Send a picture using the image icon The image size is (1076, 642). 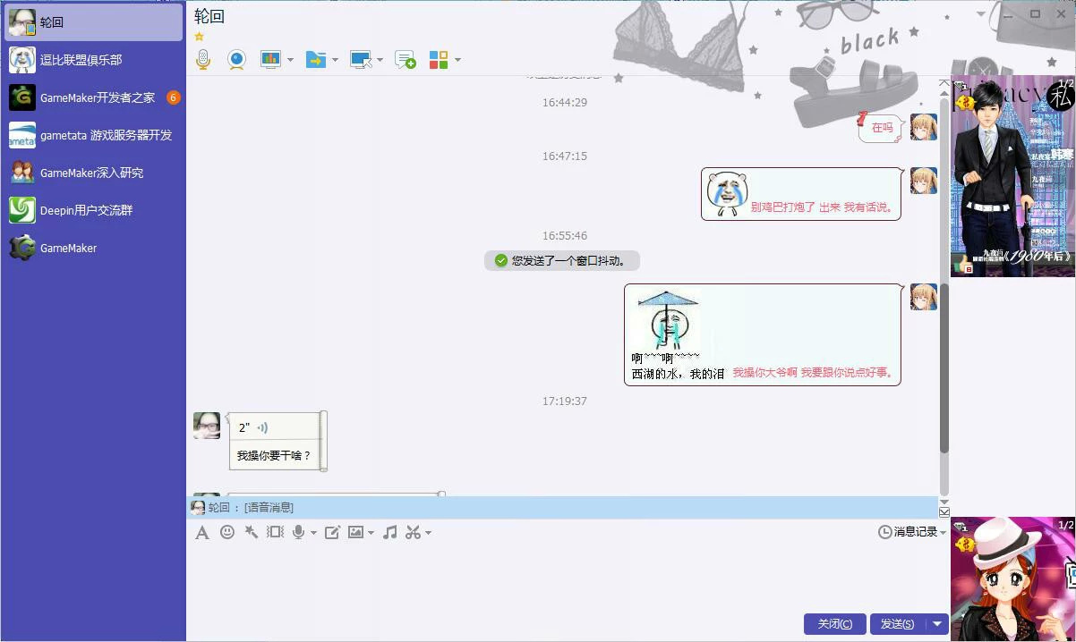point(355,532)
